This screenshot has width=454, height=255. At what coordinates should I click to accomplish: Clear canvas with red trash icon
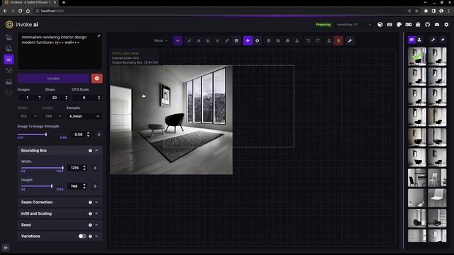click(338, 41)
